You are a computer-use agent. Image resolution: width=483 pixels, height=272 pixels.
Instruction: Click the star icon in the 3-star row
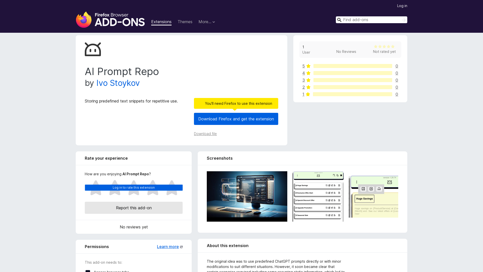308,80
